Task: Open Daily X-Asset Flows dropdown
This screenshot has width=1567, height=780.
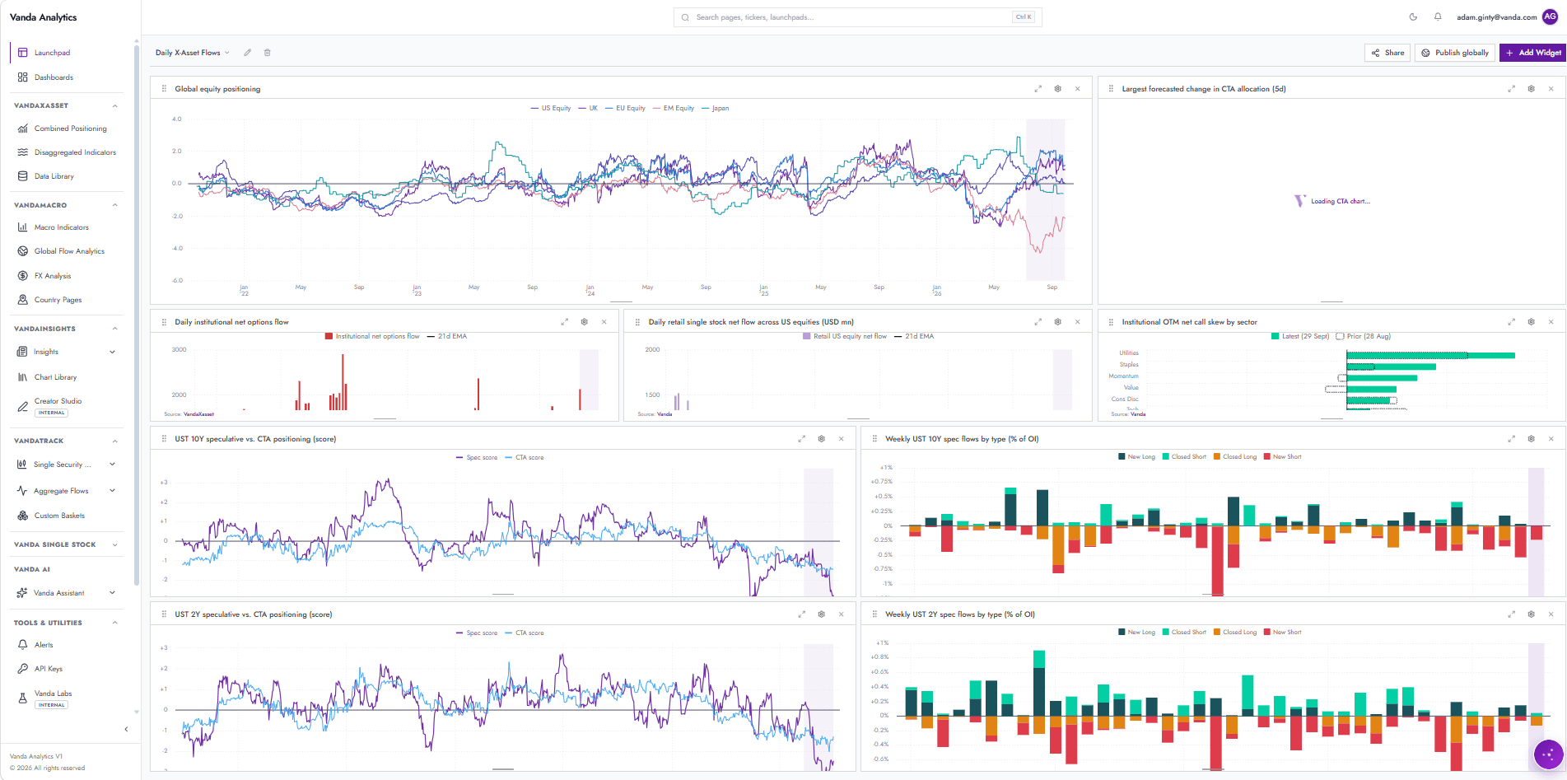Action: (x=193, y=53)
